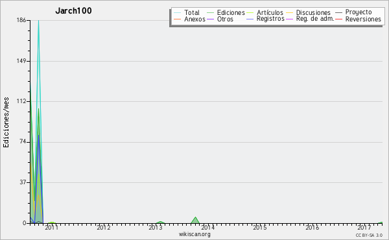This screenshot has height=240, width=389.
Task: Click the 2012 x-axis label
Action: (104, 227)
